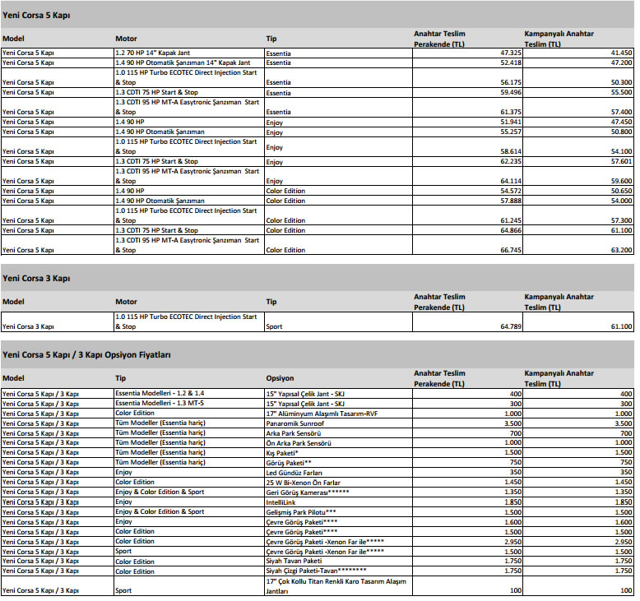Select the 'Yeni Corsa 5 Kapı' section heading
This screenshot has height=601, width=640.
[36, 16]
